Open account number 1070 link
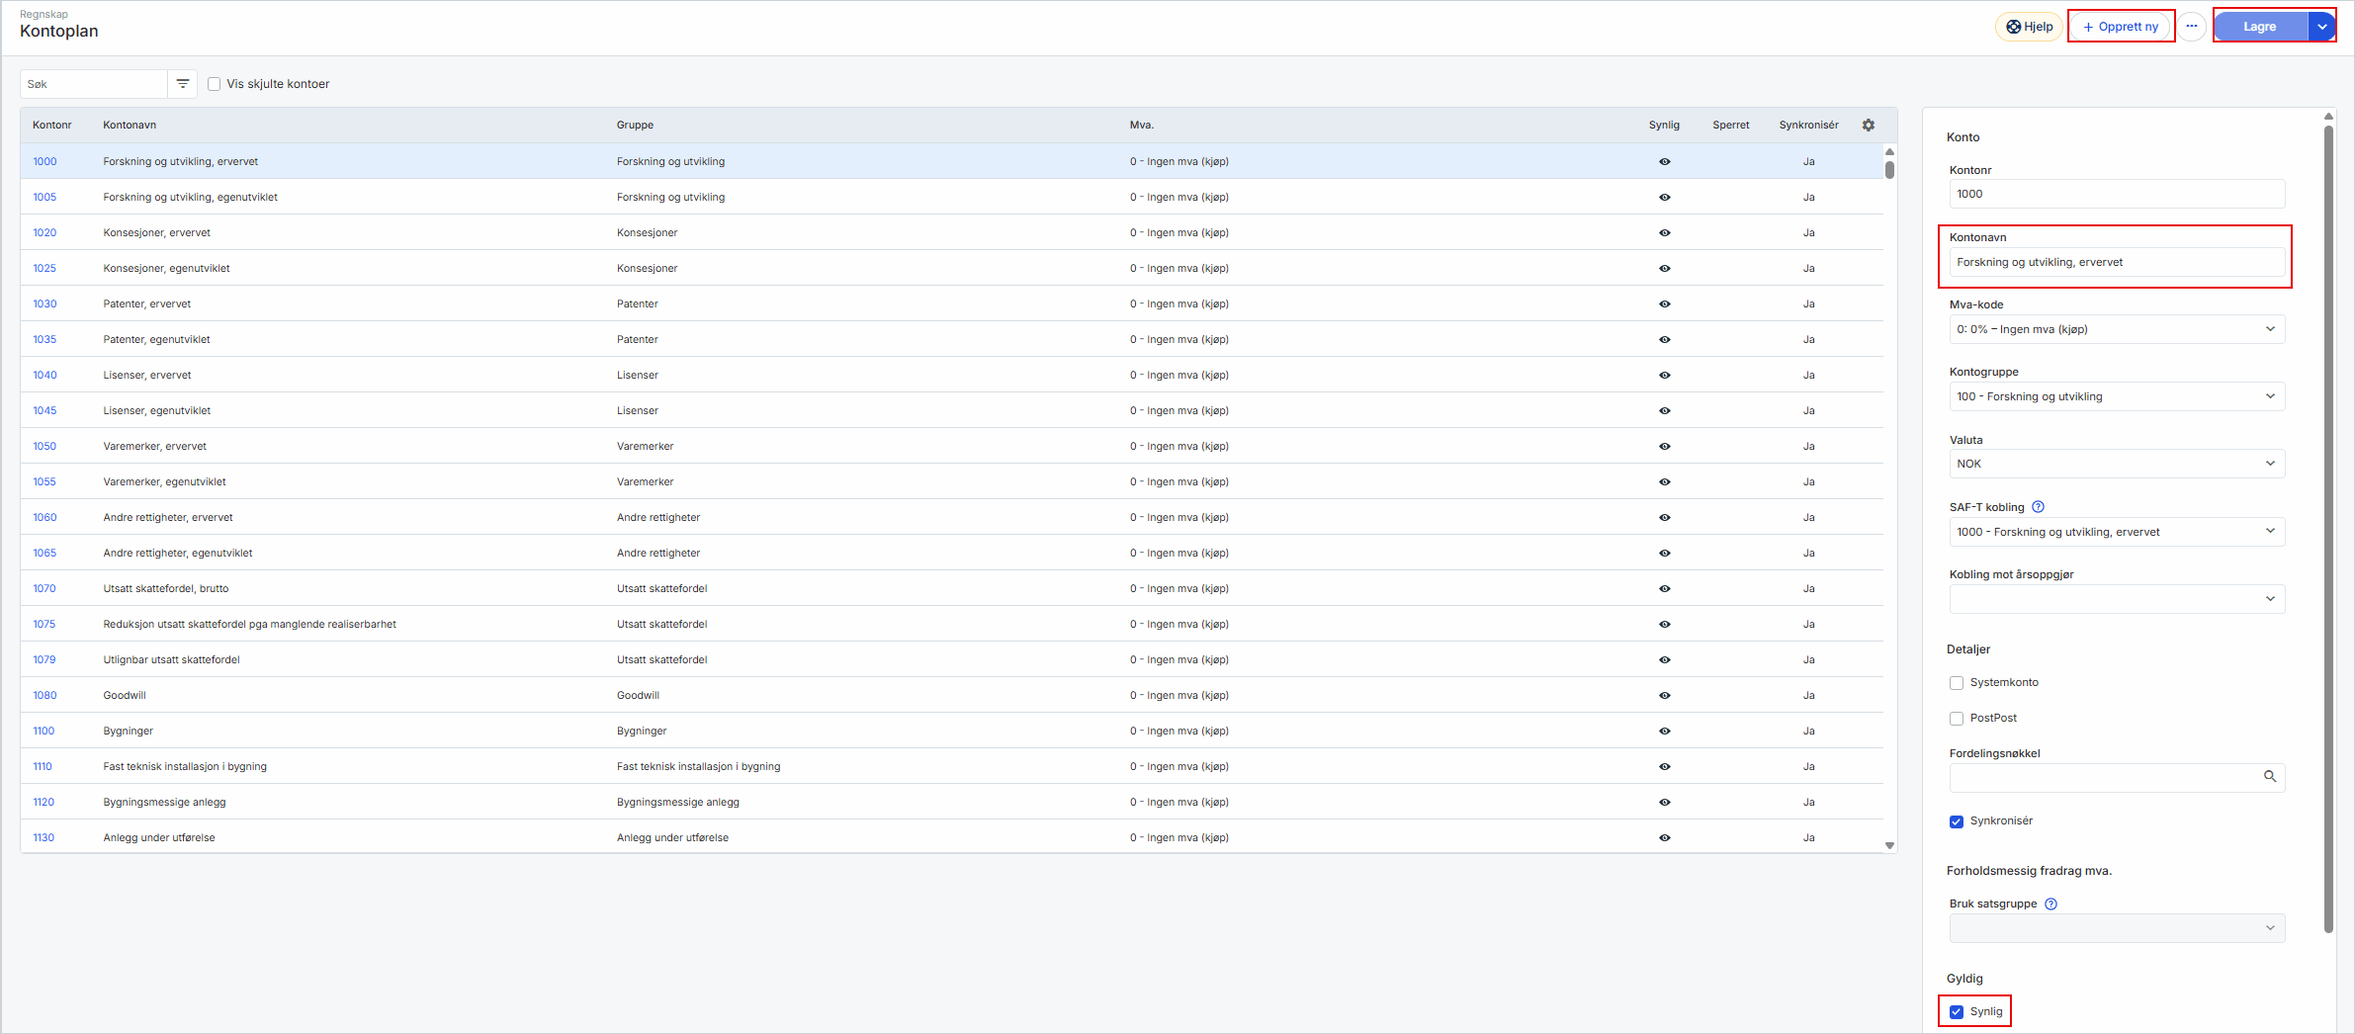Image resolution: width=2355 pixels, height=1034 pixels. pos(44,589)
